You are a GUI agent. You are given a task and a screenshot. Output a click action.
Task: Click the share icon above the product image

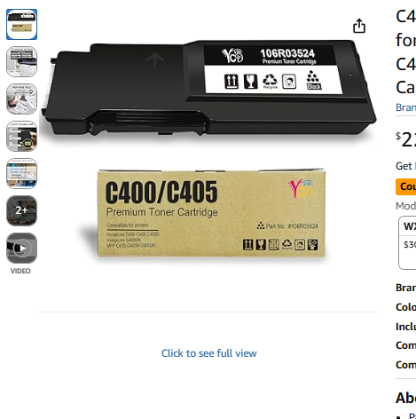coord(359,26)
